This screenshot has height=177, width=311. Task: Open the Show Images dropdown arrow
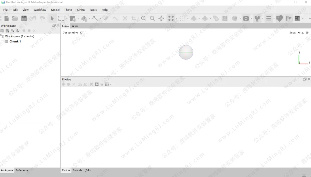coord(303,18)
